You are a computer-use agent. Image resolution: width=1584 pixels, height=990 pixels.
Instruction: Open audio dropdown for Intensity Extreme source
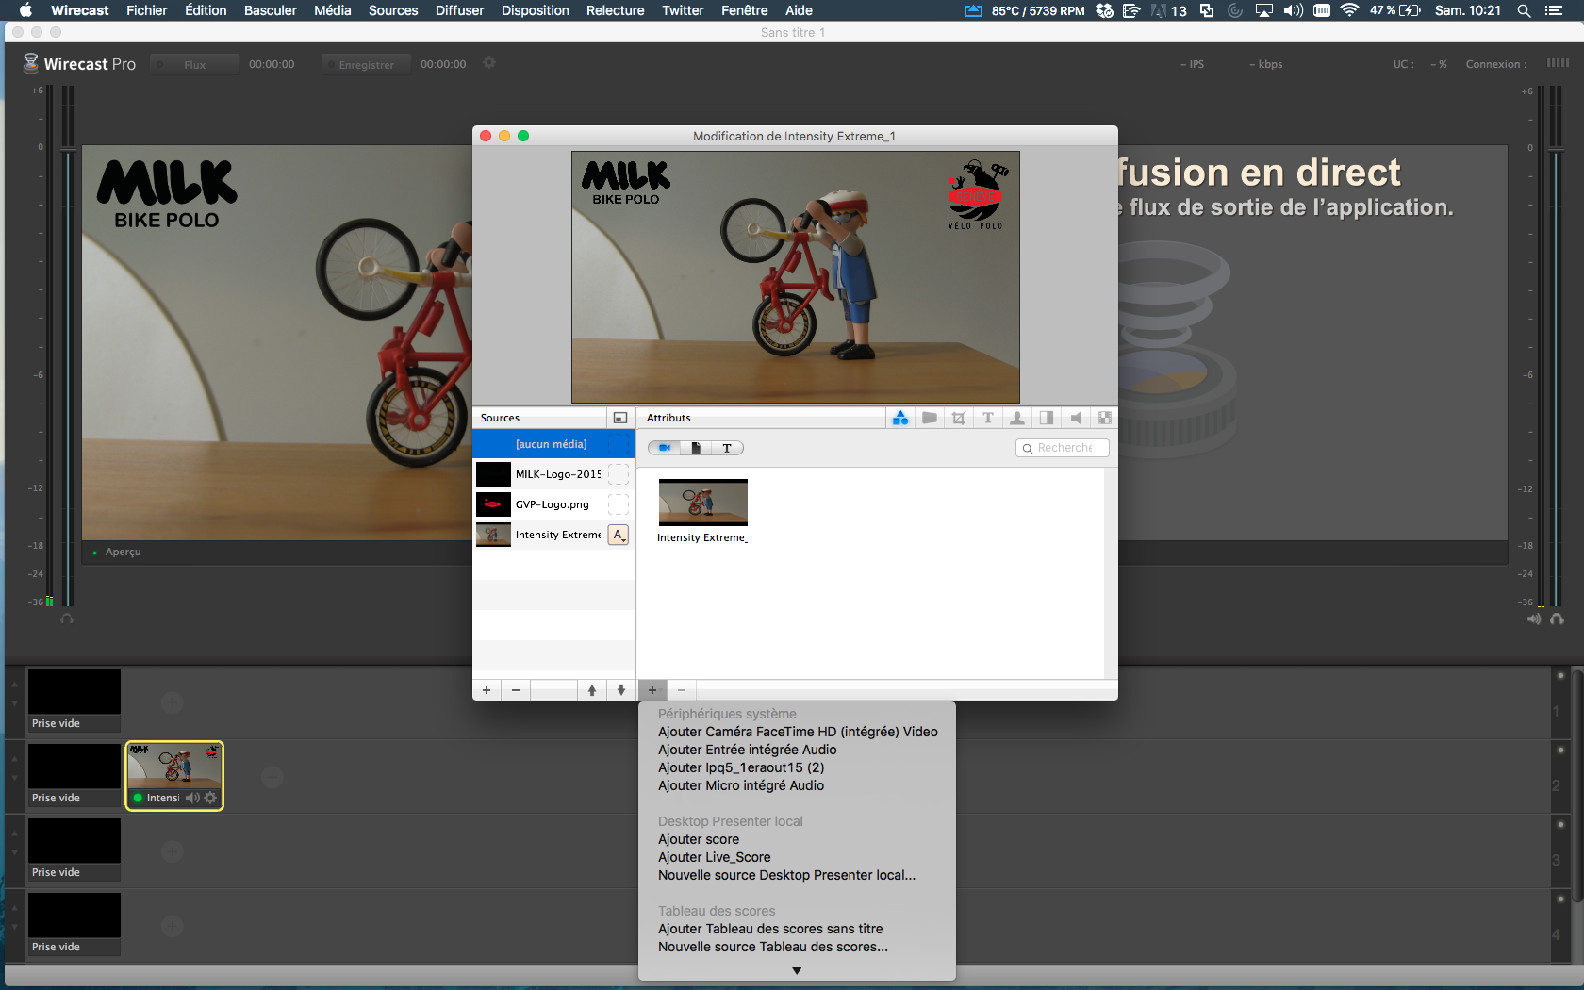pyautogui.click(x=619, y=535)
